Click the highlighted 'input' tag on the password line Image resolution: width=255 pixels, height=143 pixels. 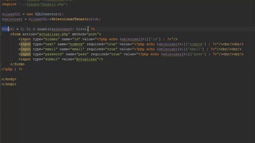coord(25,54)
